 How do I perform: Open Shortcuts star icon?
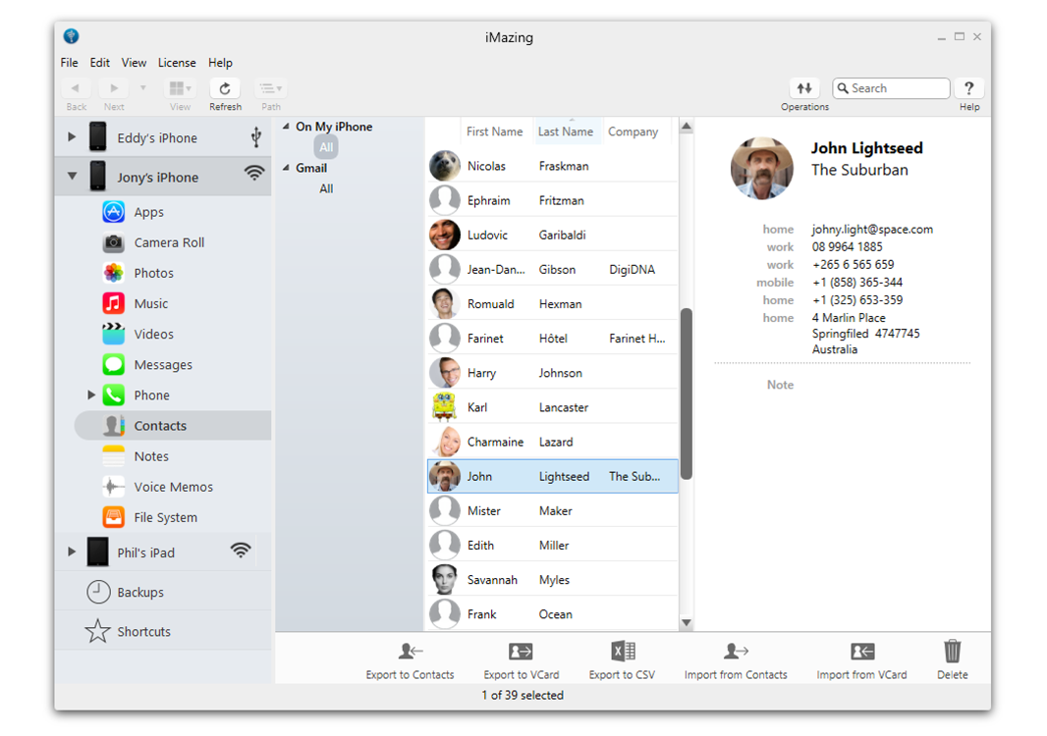pos(97,631)
